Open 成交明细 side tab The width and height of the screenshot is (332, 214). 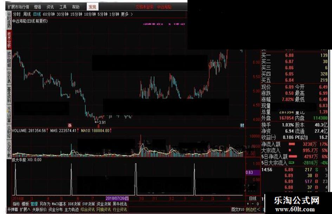pyautogui.click(x=9, y=59)
